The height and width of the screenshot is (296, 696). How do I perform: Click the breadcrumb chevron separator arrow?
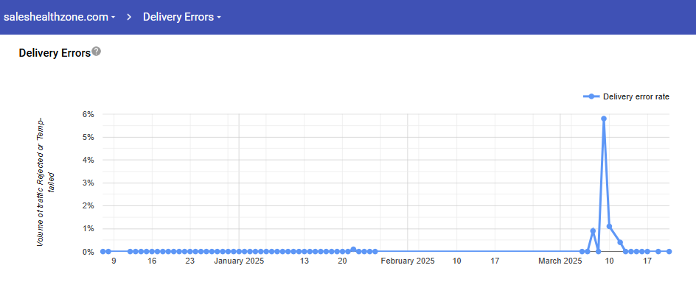(x=129, y=16)
